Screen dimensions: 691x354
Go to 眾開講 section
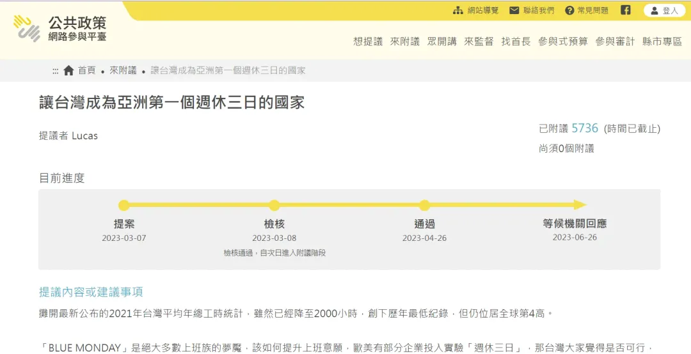[x=442, y=42]
